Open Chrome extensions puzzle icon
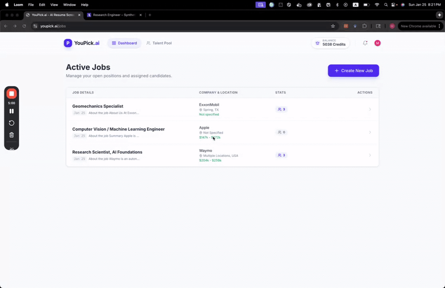This screenshot has height=288, width=445. click(365, 26)
